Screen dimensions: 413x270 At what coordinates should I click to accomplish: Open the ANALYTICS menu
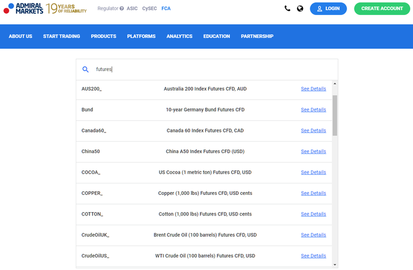[180, 36]
